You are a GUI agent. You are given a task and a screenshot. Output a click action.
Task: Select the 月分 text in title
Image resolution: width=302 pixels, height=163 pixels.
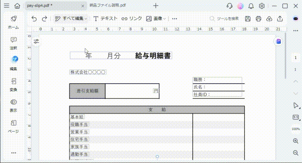114,56
